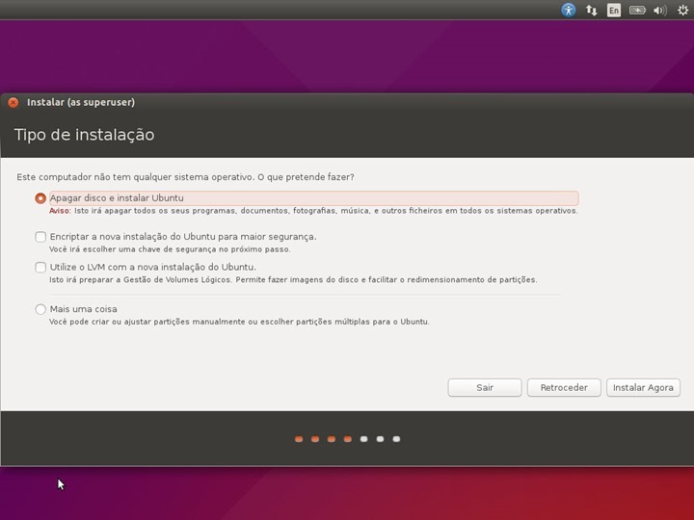Click the question text about sistema operativo
Viewport: 694px width, 520px height.
[x=185, y=177]
